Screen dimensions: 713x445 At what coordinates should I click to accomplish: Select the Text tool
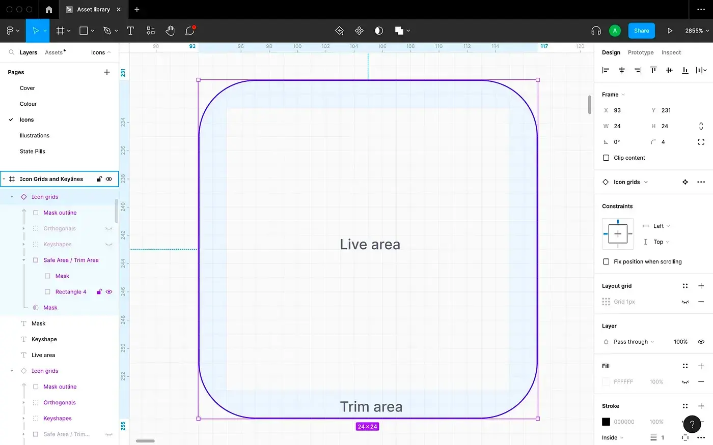point(130,31)
